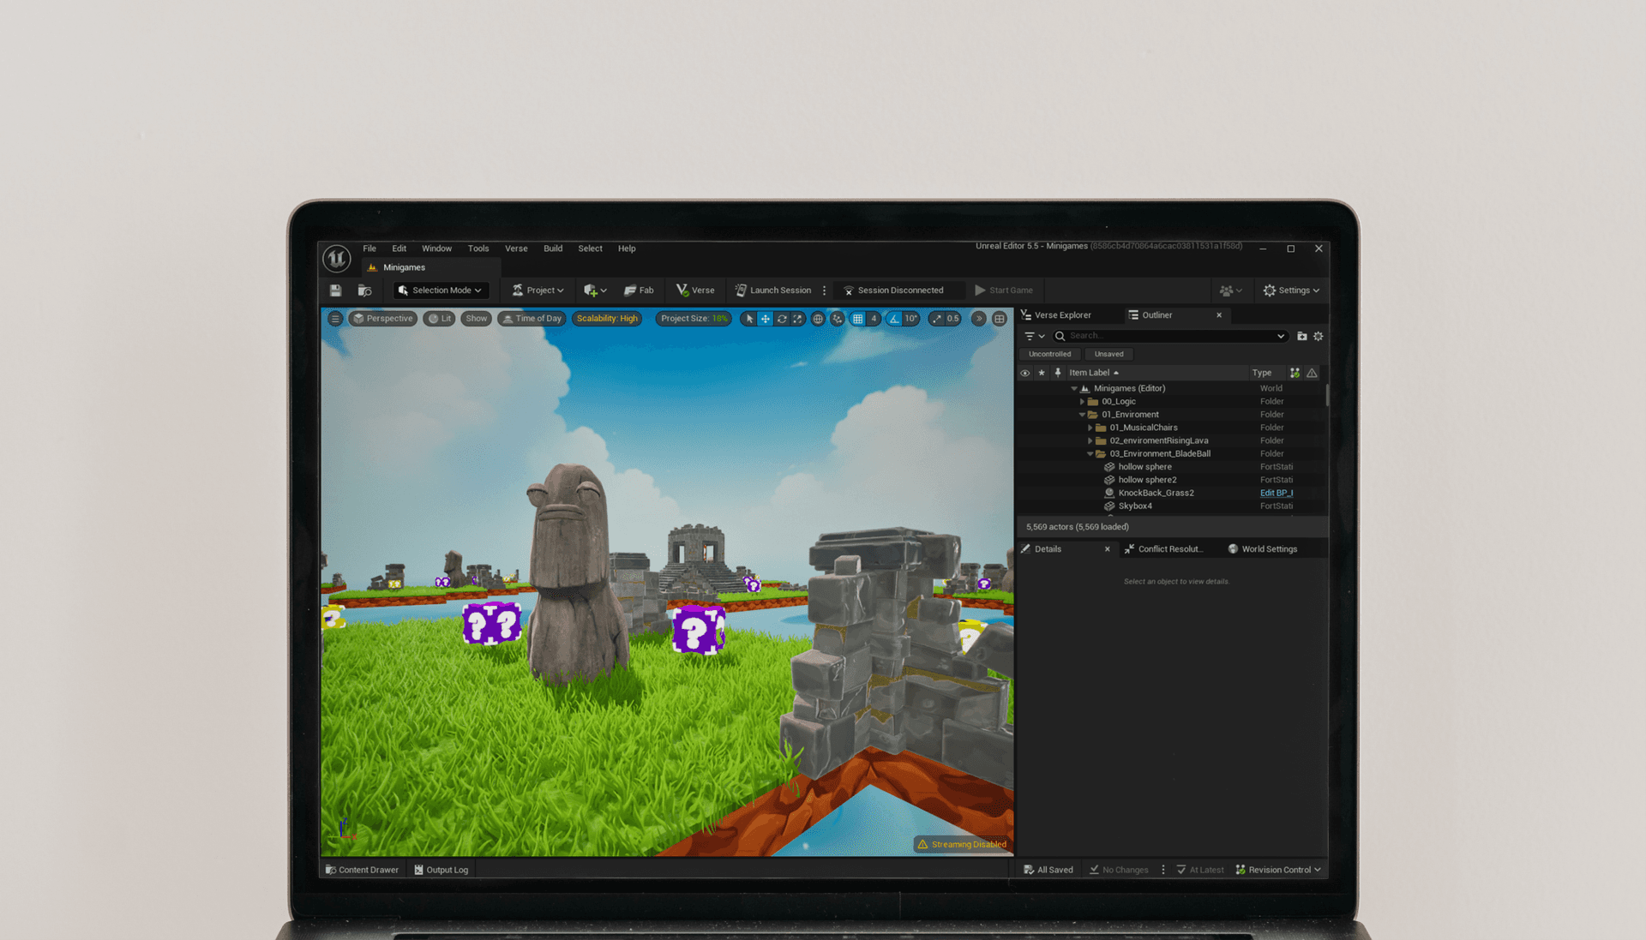
Task: Collapse the 03_Environment_BladeBall folder
Action: pos(1090,454)
